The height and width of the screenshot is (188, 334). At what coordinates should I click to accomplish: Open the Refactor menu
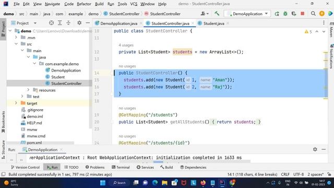[x=84, y=4]
